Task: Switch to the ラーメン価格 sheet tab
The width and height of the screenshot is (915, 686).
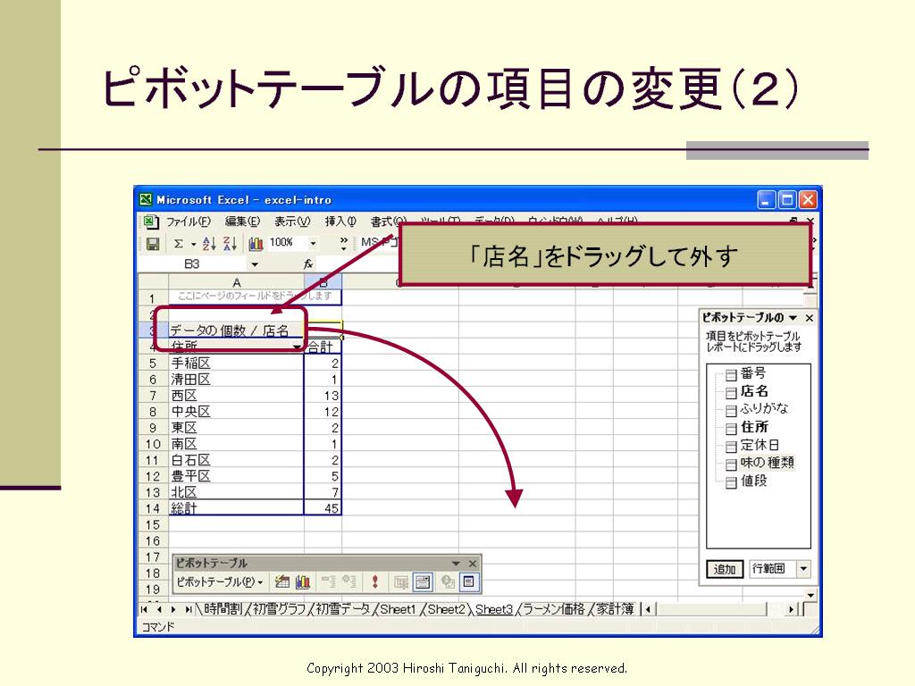Action: [553, 609]
